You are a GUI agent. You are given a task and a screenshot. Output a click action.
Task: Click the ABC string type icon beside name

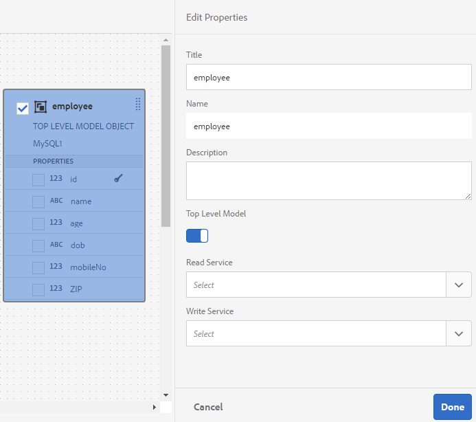(x=56, y=201)
